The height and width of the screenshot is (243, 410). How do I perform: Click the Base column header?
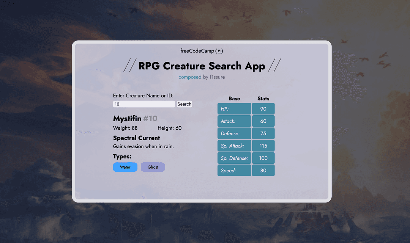coord(234,99)
